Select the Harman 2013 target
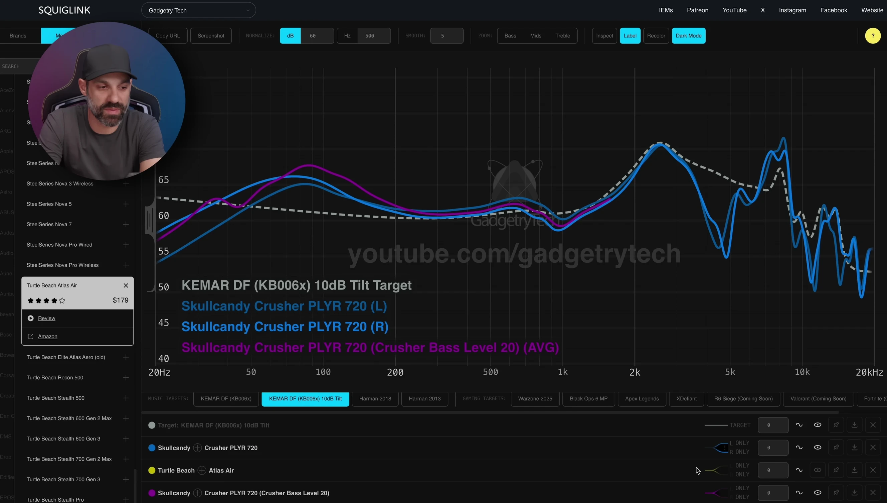This screenshot has width=887, height=503. [424, 399]
